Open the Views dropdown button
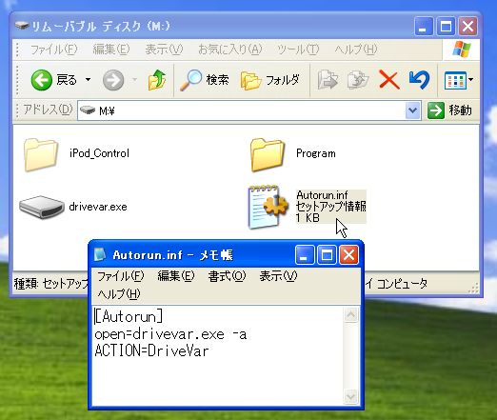 coord(458,80)
